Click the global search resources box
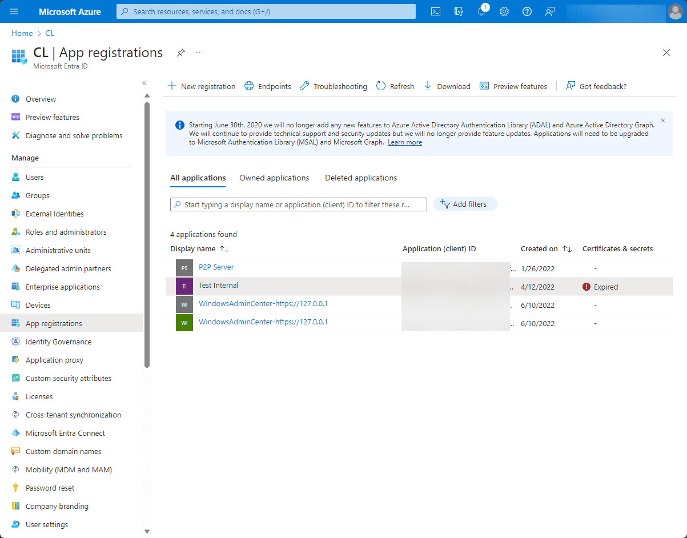 [x=266, y=11]
